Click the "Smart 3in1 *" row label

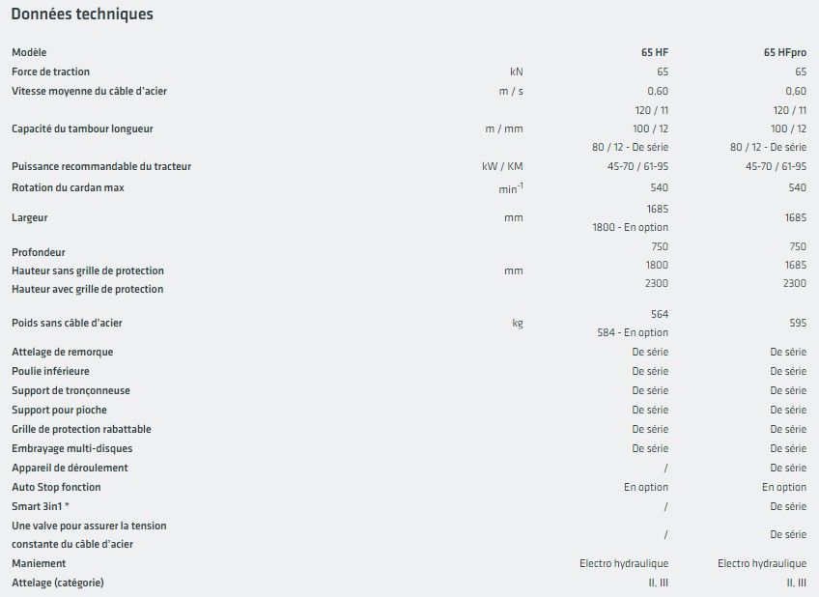click(x=41, y=506)
